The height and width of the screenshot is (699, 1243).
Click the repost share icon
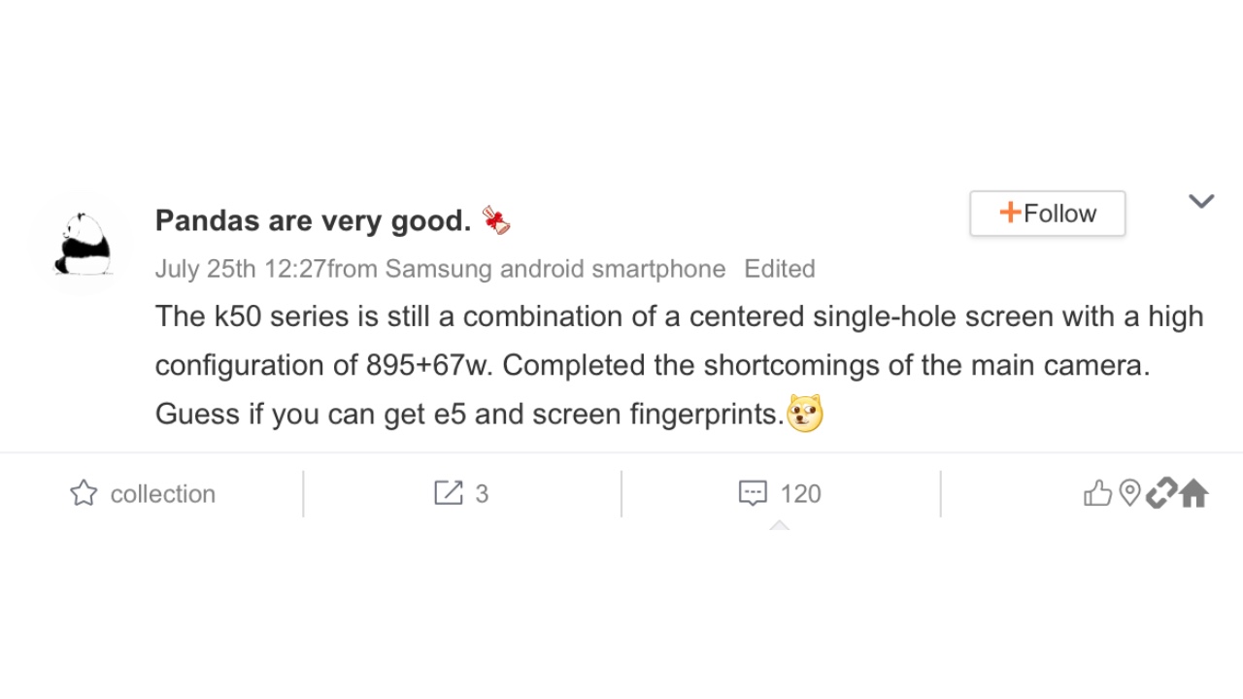pyautogui.click(x=448, y=493)
